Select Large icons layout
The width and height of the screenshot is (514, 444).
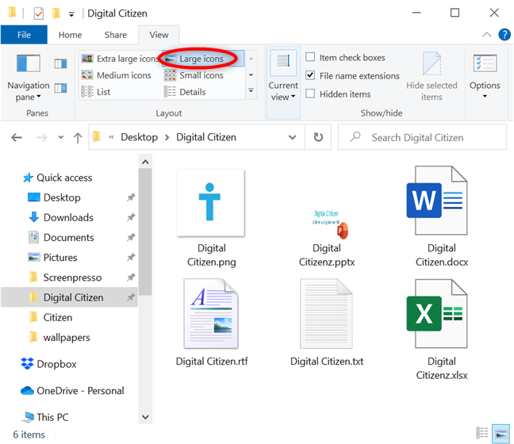[201, 59]
